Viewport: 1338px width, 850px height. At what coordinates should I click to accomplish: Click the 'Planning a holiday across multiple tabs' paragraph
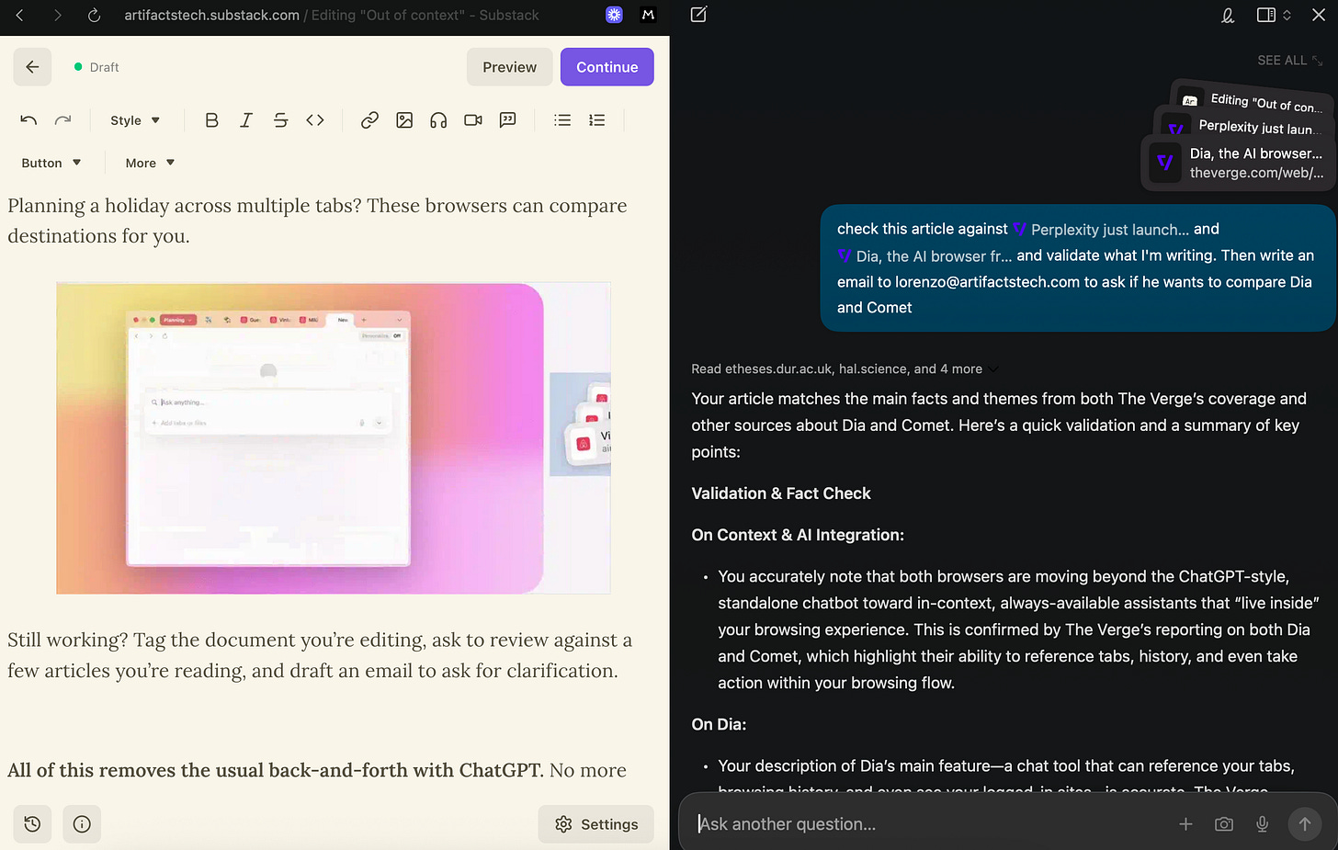tap(318, 221)
